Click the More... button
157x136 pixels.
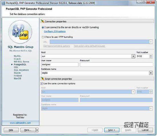pos(28,130)
